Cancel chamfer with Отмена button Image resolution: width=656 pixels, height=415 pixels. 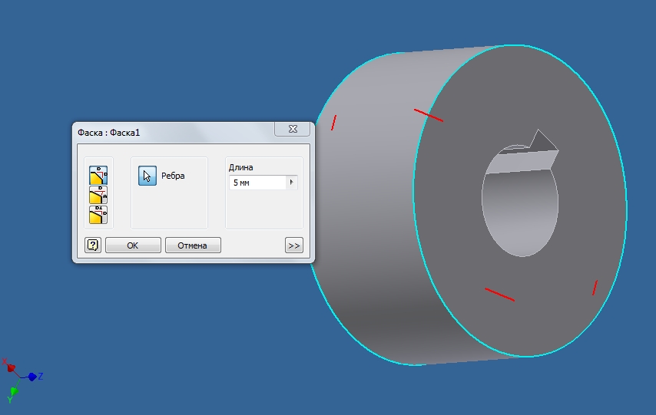pos(193,245)
